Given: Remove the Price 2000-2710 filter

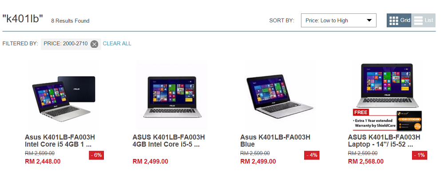Looking at the screenshot, I should click(94, 44).
